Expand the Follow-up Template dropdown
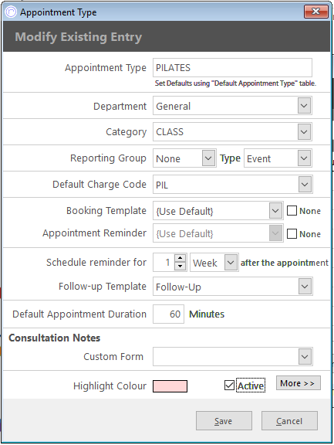 click(x=305, y=287)
